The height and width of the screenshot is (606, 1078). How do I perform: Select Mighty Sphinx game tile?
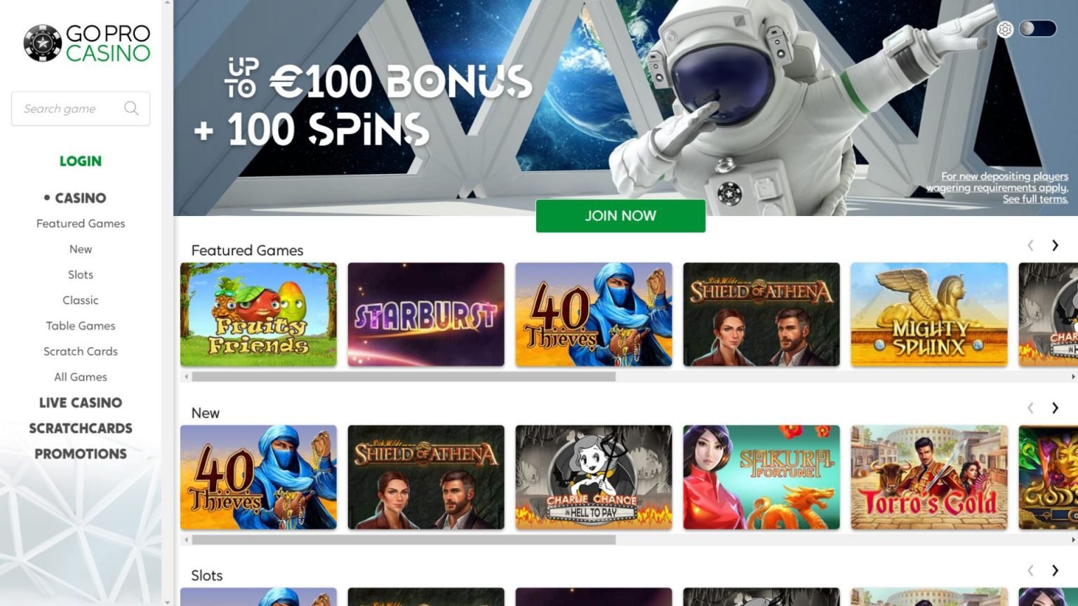tap(929, 314)
